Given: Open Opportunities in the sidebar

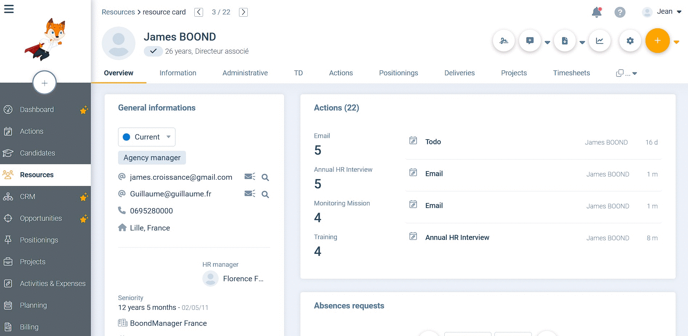Looking at the screenshot, I should [x=45, y=218].
